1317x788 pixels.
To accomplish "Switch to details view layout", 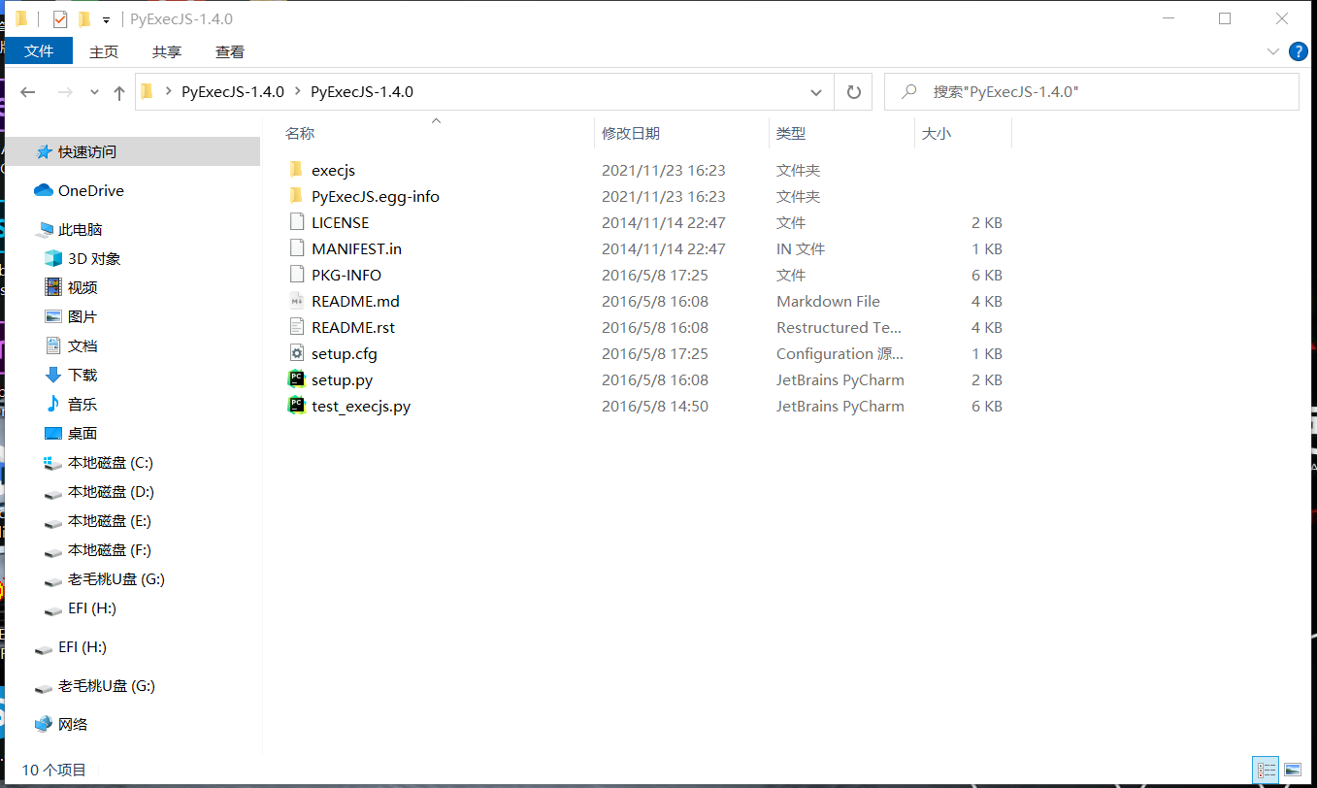I will tap(1266, 769).
